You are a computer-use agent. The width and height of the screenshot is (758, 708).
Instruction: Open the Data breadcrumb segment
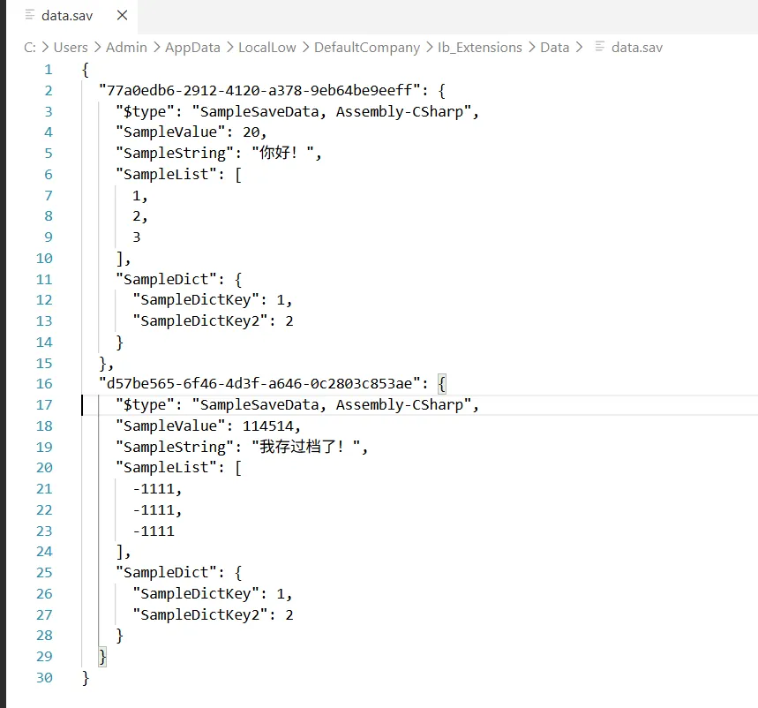click(554, 48)
